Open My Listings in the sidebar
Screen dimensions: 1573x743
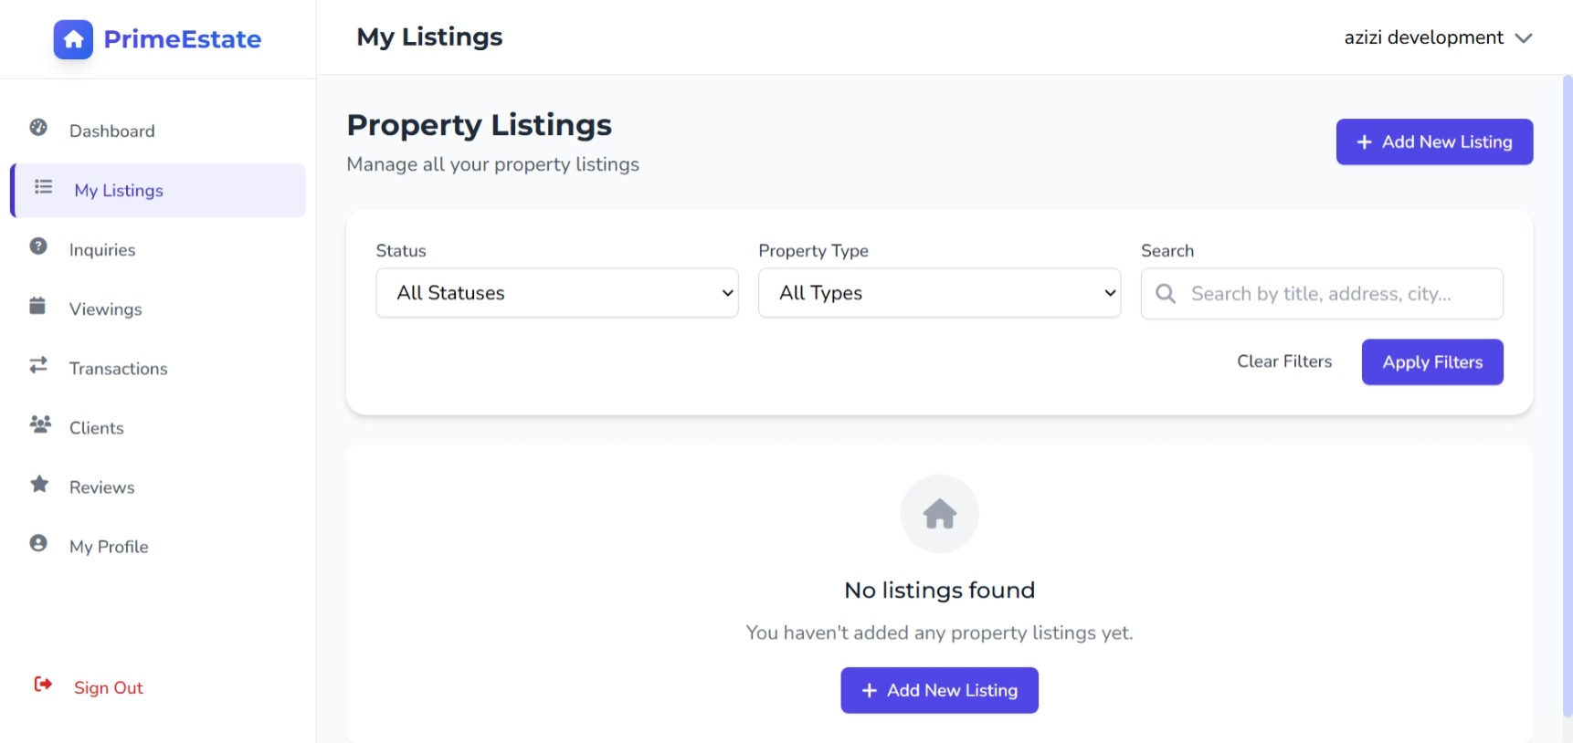click(119, 191)
